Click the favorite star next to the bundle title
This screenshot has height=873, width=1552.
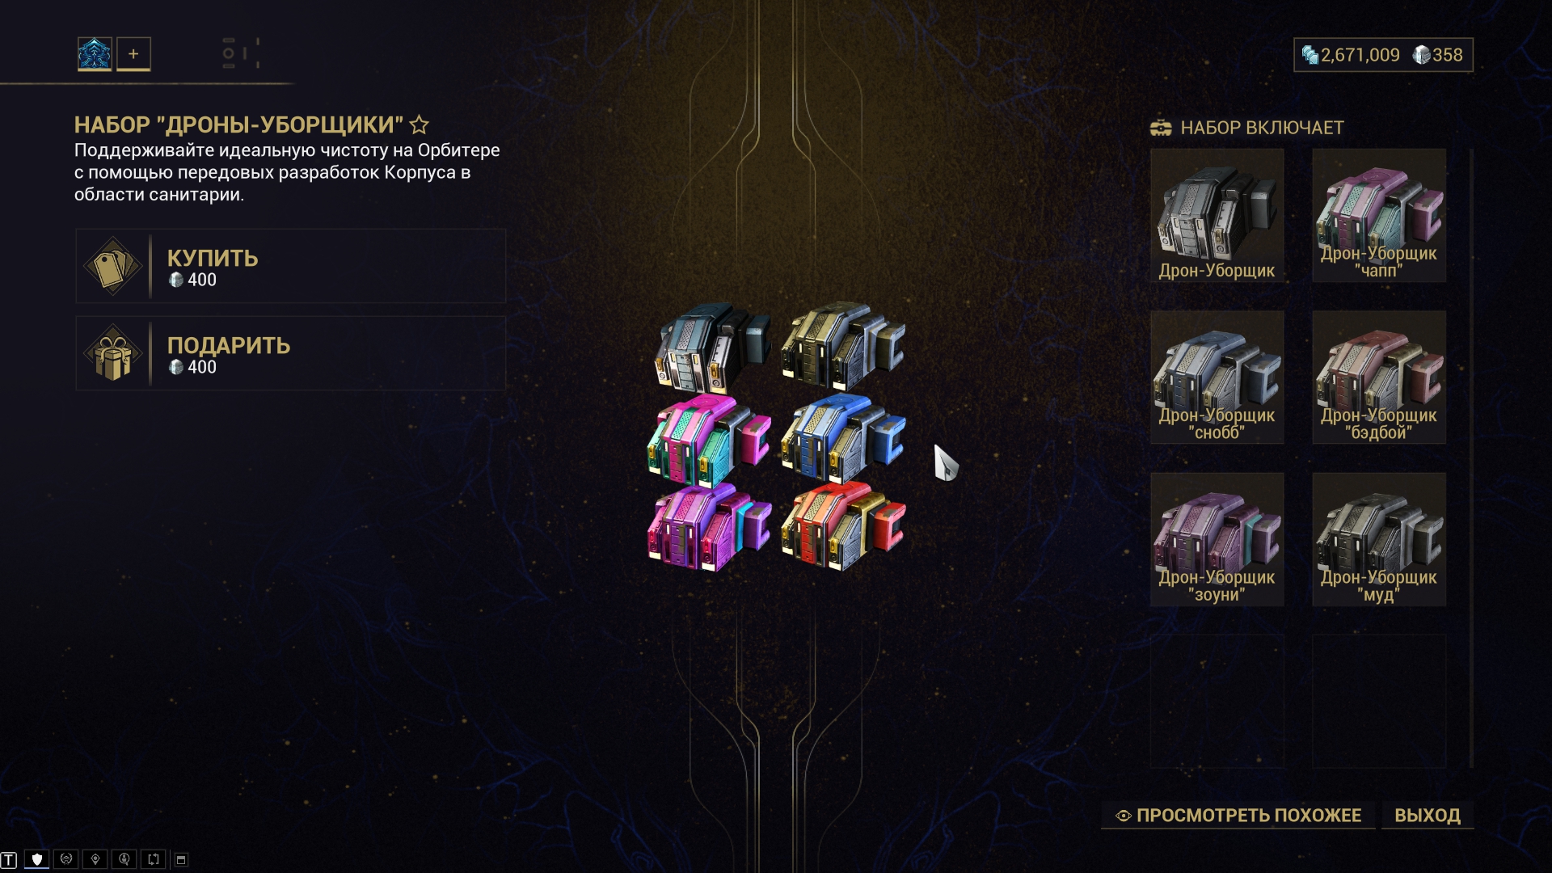click(x=419, y=124)
